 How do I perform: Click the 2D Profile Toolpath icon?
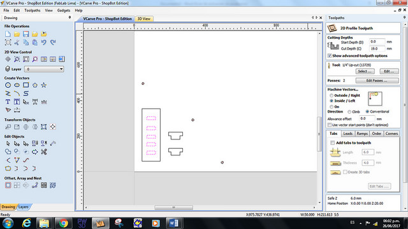click(x=332, y=28)
